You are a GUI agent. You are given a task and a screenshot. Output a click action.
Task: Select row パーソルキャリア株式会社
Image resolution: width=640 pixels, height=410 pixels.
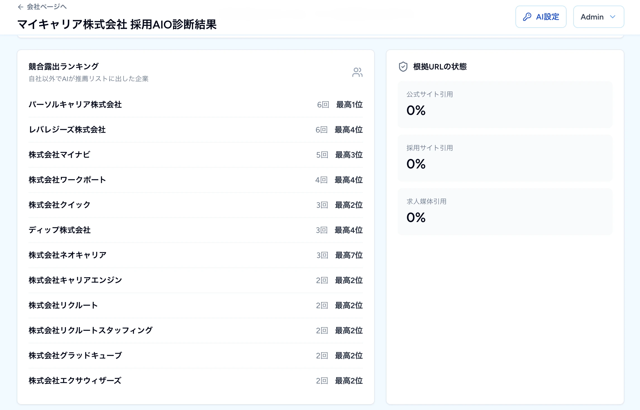click(195, 105)
